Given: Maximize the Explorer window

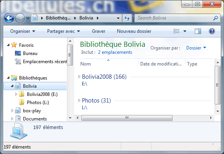Looking at the screenshot, I should click(198, 4).
